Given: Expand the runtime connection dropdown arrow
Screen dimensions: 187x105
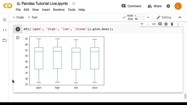Looking at the screenshot, I should click(148, 17).
